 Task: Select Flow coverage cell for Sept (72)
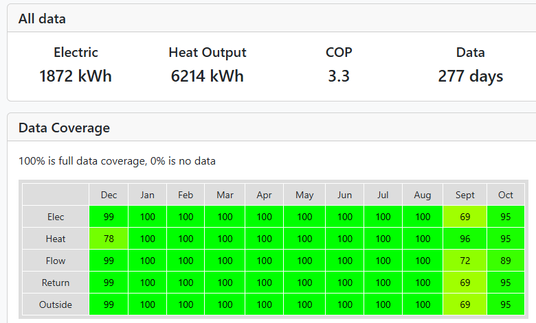(465, 261)
